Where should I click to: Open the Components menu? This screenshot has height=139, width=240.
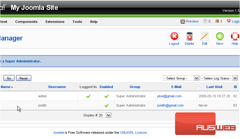tap(26, 22)
